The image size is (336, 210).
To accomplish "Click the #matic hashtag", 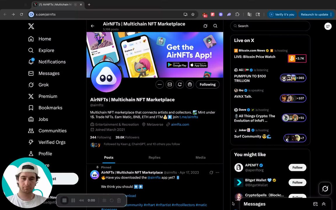I will (202, 205).
